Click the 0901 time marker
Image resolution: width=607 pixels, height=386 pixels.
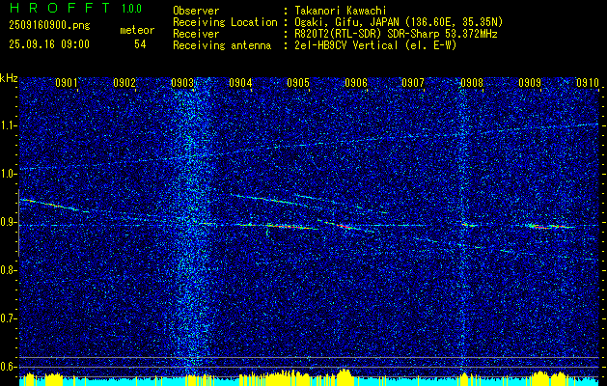point(67,82)
